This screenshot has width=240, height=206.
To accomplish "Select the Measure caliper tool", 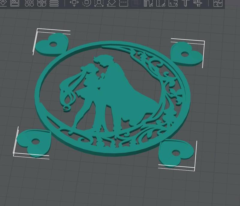I will click(x=198, y=3).
